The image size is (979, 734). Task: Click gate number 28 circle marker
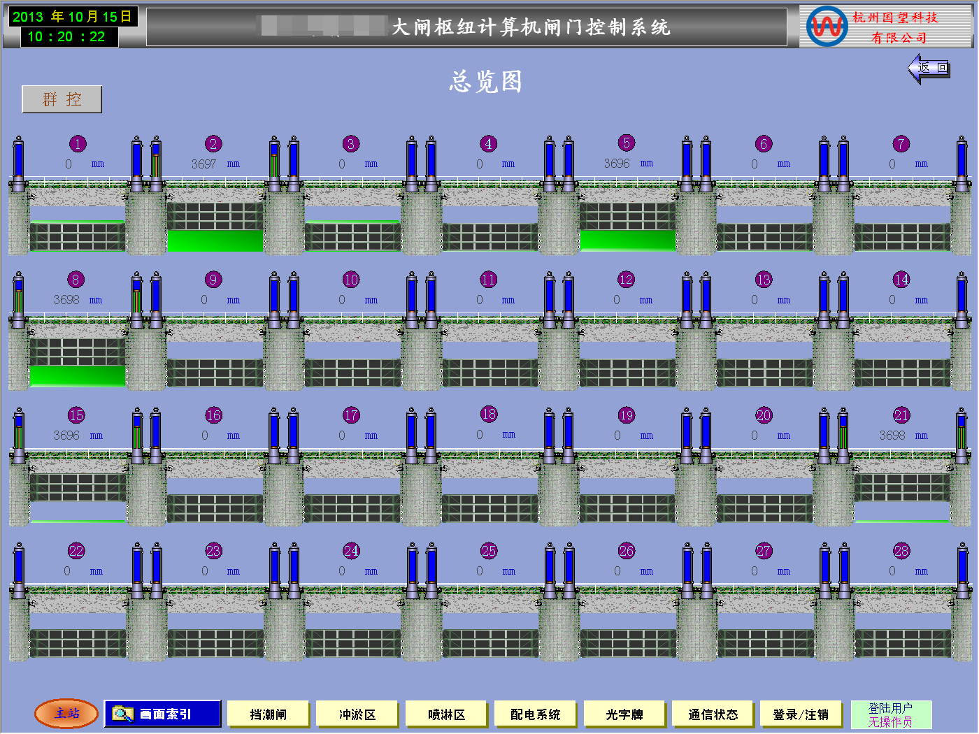901,551
